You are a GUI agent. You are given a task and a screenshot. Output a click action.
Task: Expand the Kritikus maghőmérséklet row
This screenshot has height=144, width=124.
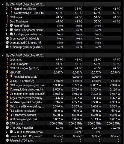tap(7, 30)
